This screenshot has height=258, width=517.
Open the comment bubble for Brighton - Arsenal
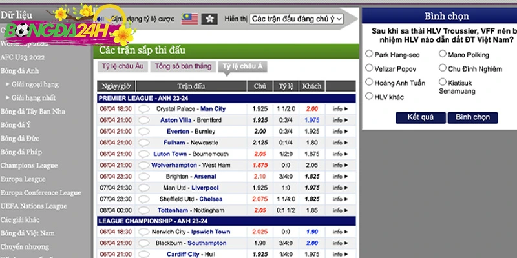point(143,176)
